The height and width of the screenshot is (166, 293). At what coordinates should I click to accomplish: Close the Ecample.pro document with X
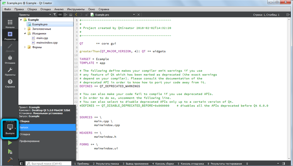139,15
